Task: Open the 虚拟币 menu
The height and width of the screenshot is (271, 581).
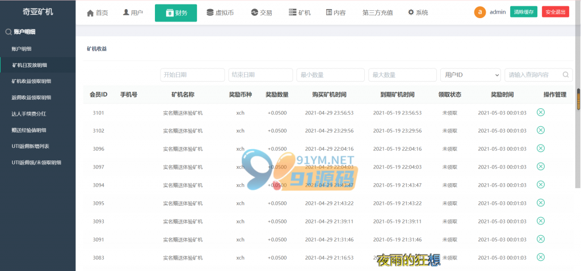Action: [220, 12]
